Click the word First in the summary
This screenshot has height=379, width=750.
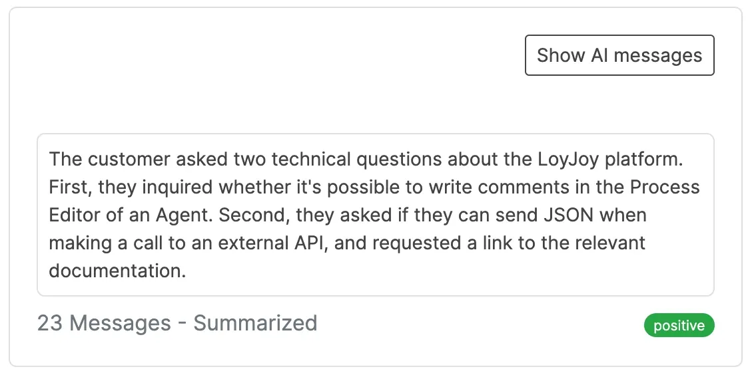tap(69, 187)
